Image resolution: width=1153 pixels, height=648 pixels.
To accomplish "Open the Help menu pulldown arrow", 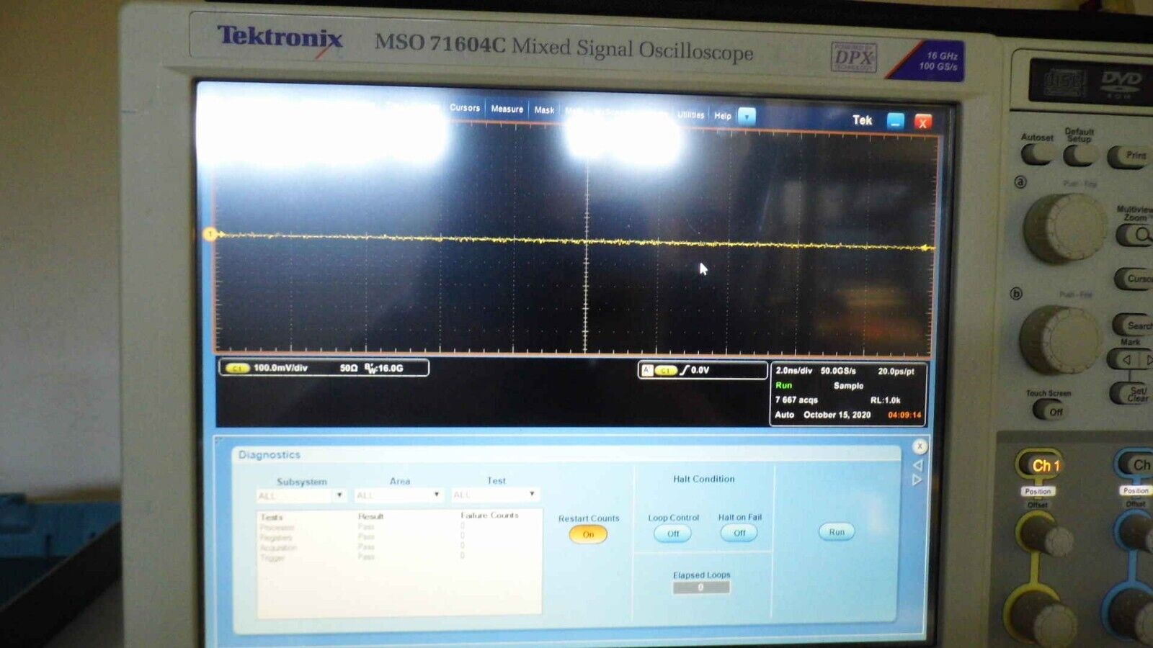I will click(746, 116).
